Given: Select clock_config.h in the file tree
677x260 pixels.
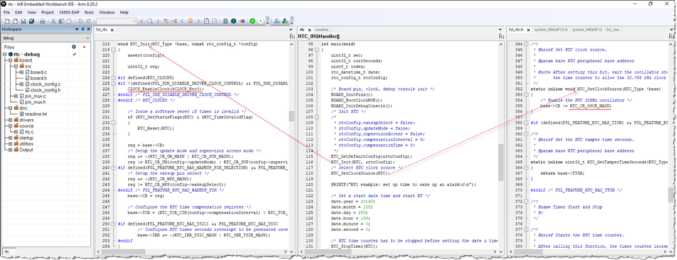Looking at the screenshot, I should [45, 90].
